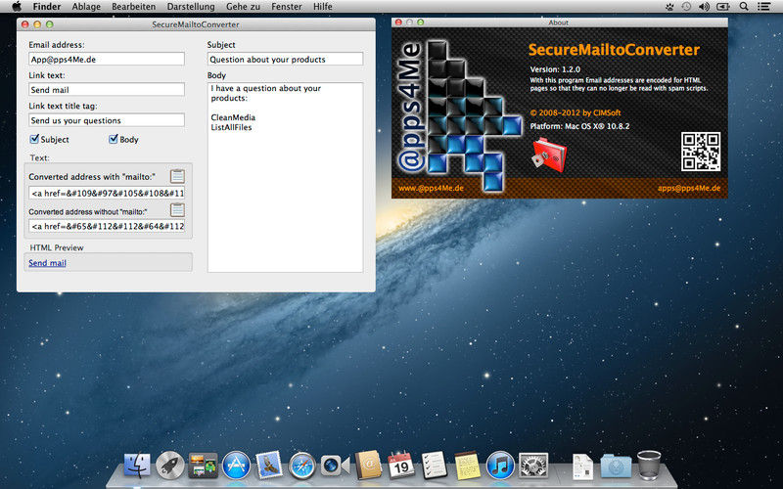This screenshot has width=783, height=489.
Task: Open Spotlight search
Action: click(744, 7)
